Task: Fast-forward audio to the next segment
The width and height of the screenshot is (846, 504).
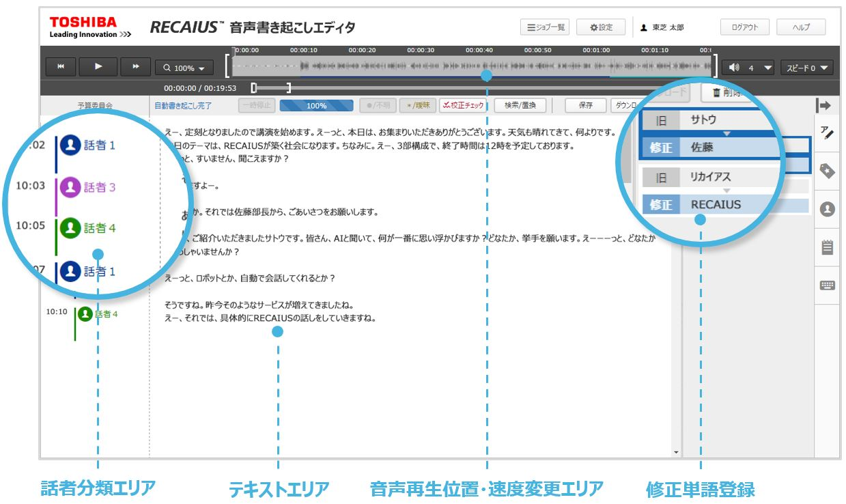Action: tap(136, 66)
